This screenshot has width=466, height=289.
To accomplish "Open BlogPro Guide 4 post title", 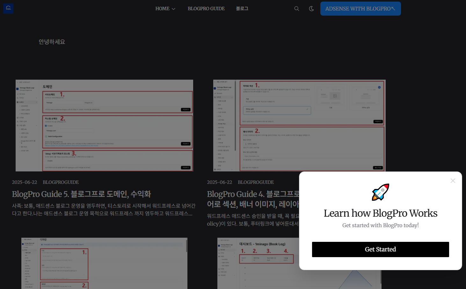I will 253,199.
